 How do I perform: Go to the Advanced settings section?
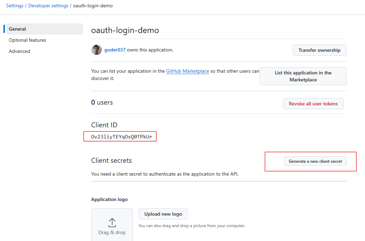(x=19, y=51)
